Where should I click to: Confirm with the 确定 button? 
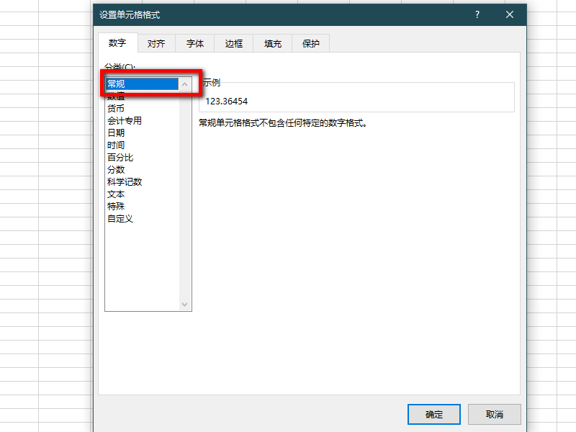click(434, 415)
